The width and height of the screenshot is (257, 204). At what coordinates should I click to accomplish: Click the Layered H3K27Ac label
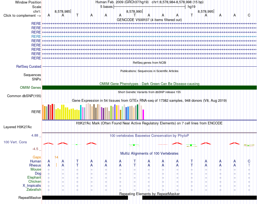tap(18, 127)
